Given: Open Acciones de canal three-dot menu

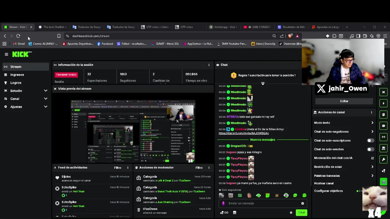Looking at the screenshot, I should [371, 112].
